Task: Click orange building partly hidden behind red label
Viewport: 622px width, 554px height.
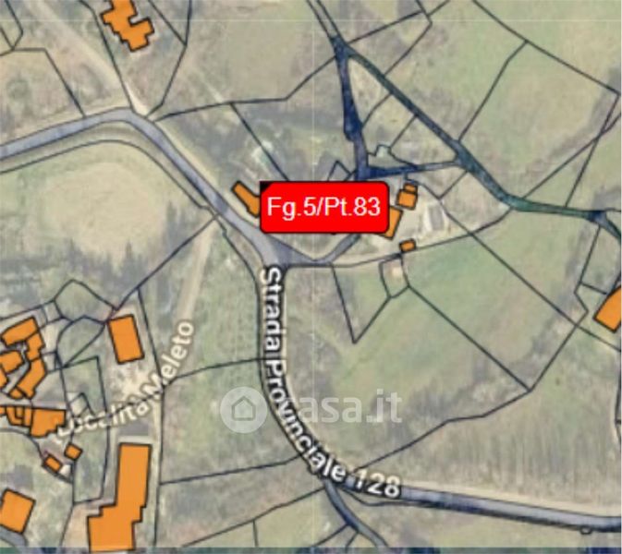Action: (393, 223)
